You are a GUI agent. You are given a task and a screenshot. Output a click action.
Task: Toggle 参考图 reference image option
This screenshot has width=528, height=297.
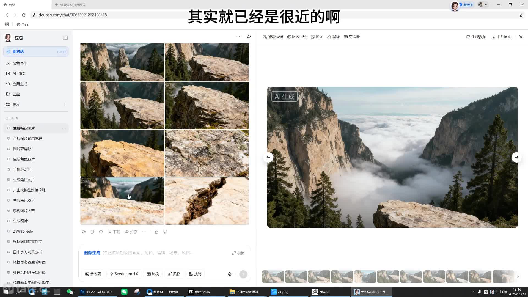click(93, 274)
